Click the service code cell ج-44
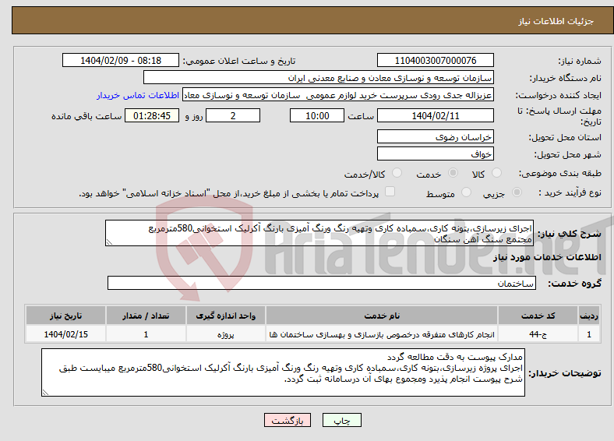Viewport: 614px width, 441px height. pos(538,334)
